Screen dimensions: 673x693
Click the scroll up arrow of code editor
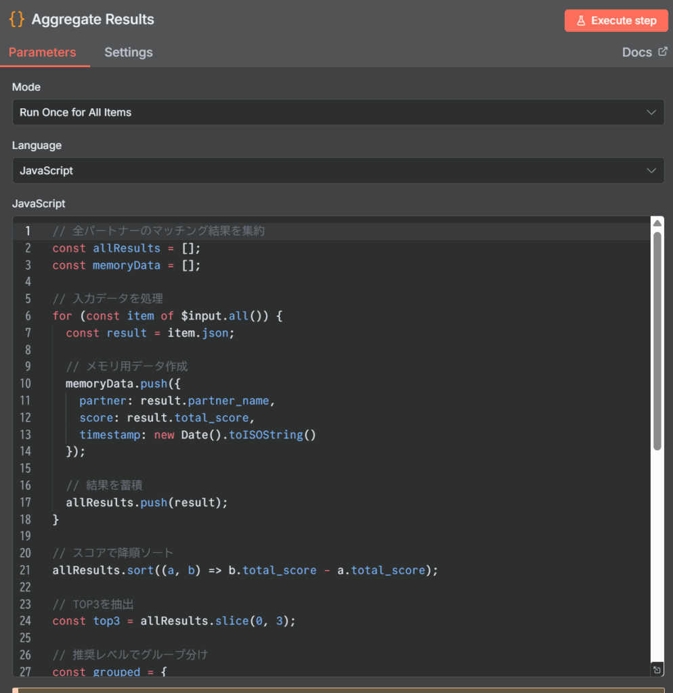[x=657, y=223]
